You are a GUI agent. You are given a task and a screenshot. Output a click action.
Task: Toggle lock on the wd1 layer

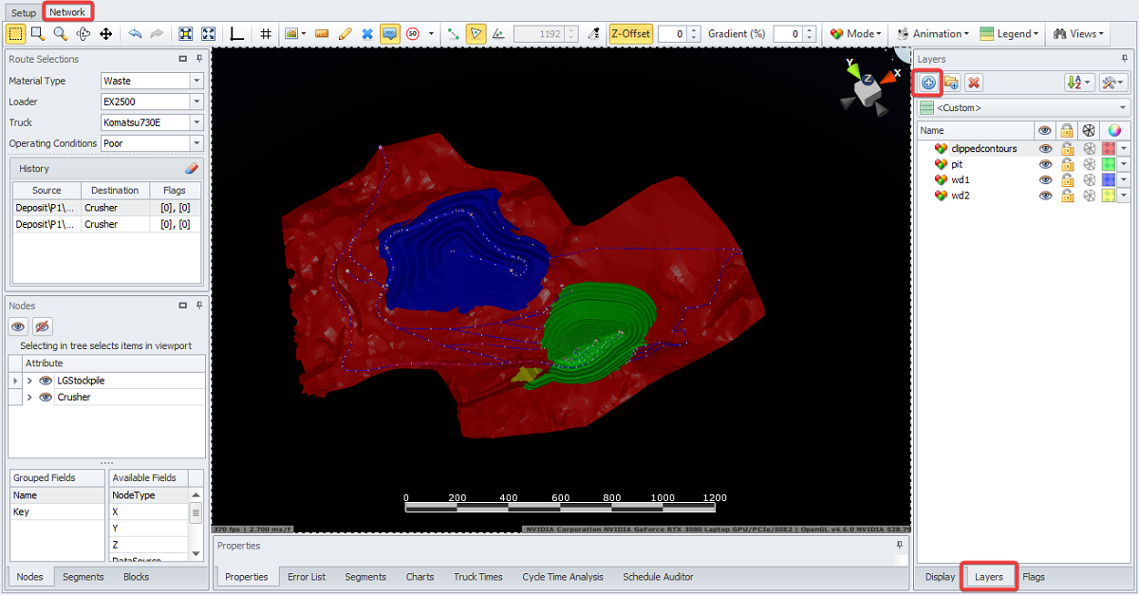1067,180
